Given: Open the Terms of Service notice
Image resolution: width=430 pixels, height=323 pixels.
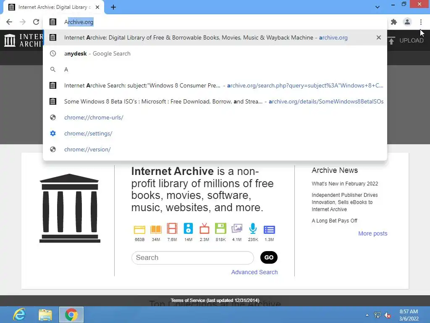Looking at the screenshot, I should (215, 300).
